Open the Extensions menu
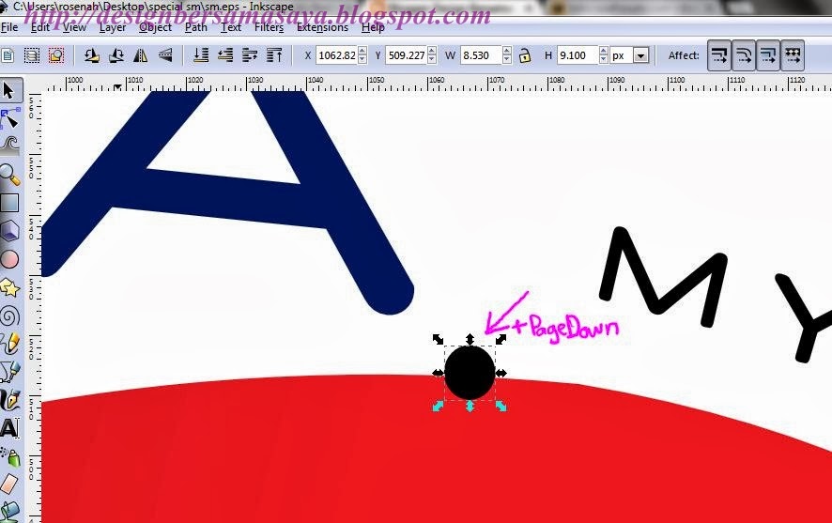The height and width of the screenshot is (523, 832). click(x=322, y=27)
